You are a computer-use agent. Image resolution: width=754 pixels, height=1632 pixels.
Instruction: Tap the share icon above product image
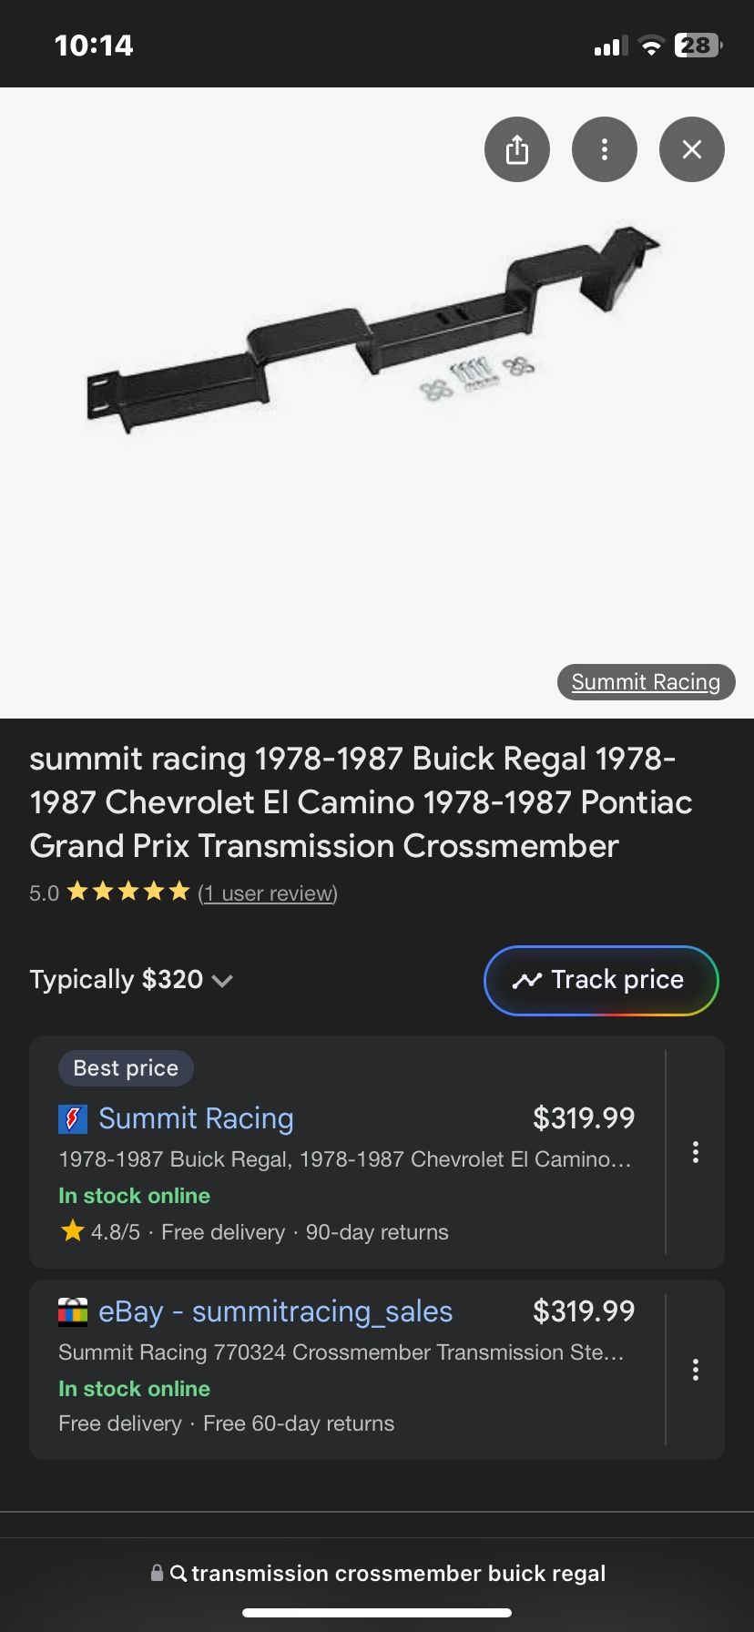(516, 149)
